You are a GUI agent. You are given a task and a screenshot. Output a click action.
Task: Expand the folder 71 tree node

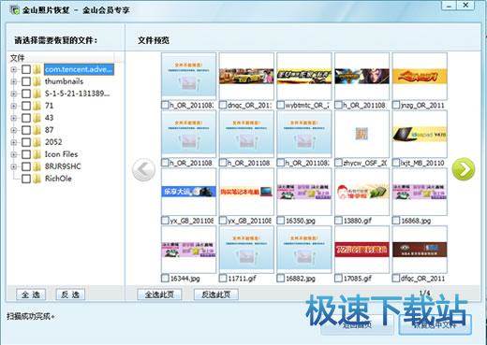[x=14, y=106]
